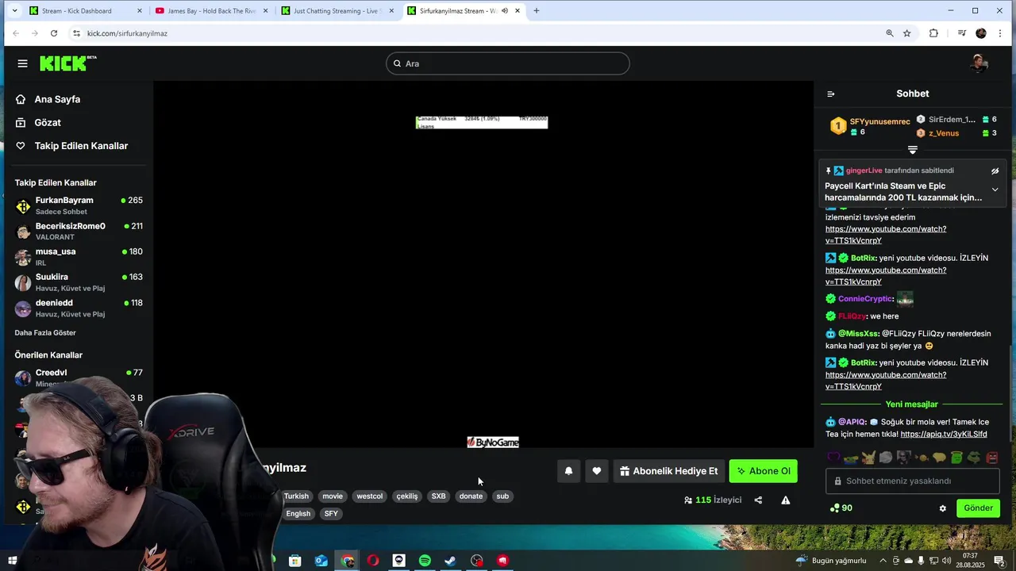Open deeniedd channel
Image resolution: width=1016 pixels, height=571 pixels.
point(79,308)
